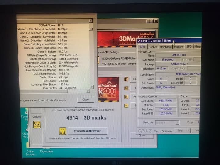Expand the Tools dropdown arrow
This screenshot has width=220, height=165.
189,130
